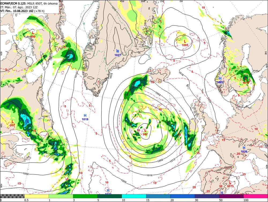Click the 'IT: Mán.. 07. ágú.. 2023 12Z' line
Screen dimensions: 268x202
pyautogui.click(x=19, y=7)
